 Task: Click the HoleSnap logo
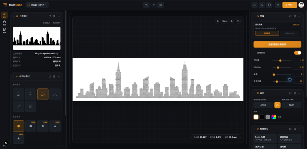pyautogui.click(x=13, y=5)
